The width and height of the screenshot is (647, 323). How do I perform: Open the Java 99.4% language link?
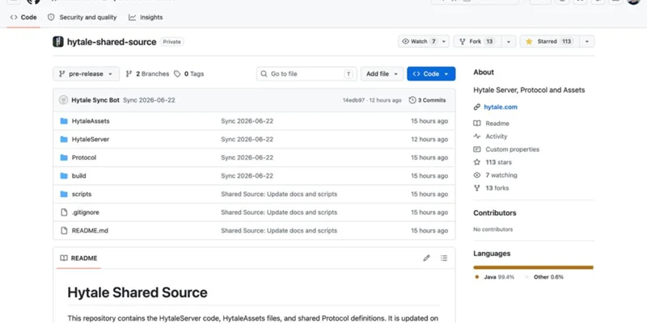pos(495,277)
